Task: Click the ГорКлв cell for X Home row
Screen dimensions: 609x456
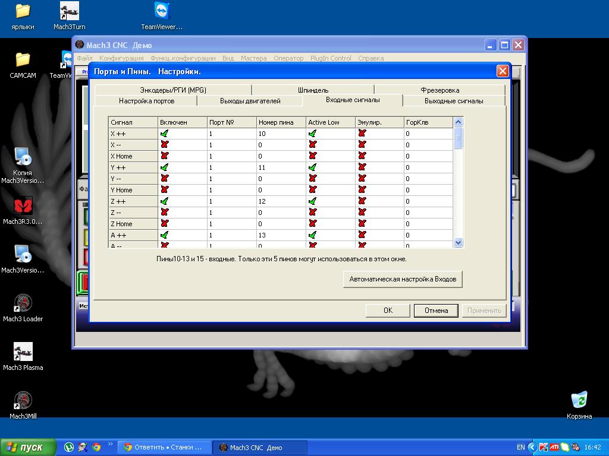Action: point(428,156)
